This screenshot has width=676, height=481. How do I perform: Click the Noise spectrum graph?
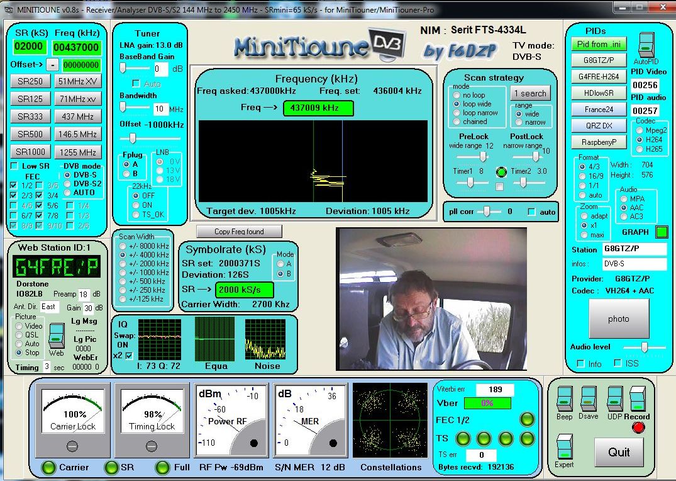265,339
